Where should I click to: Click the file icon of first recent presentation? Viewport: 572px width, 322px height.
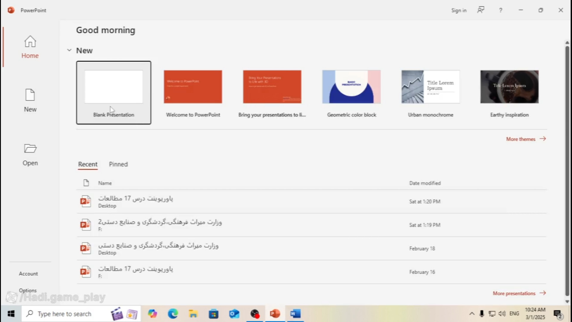86,201
